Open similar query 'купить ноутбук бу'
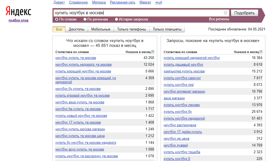272x161 pixels. point(178,112)
